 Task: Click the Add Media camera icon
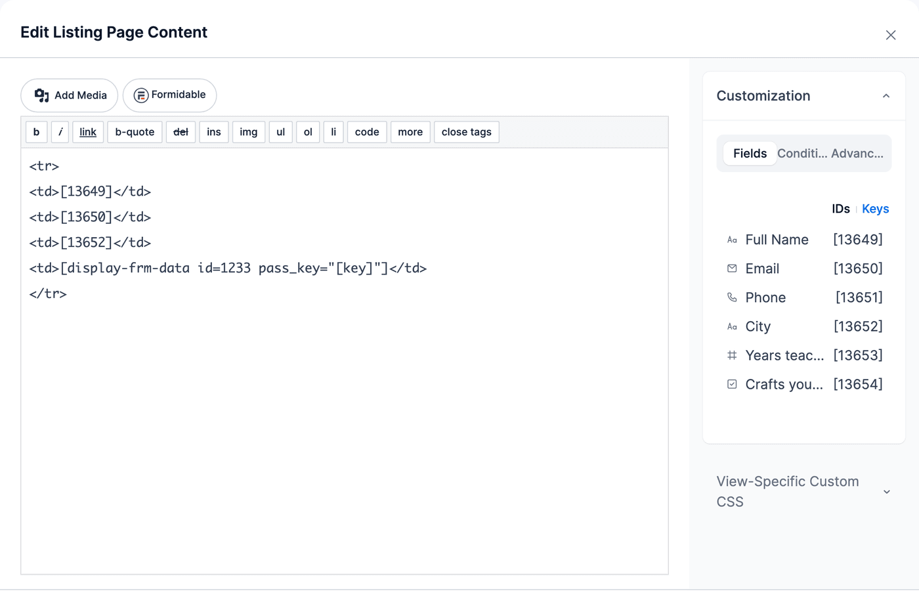point(42,95)
